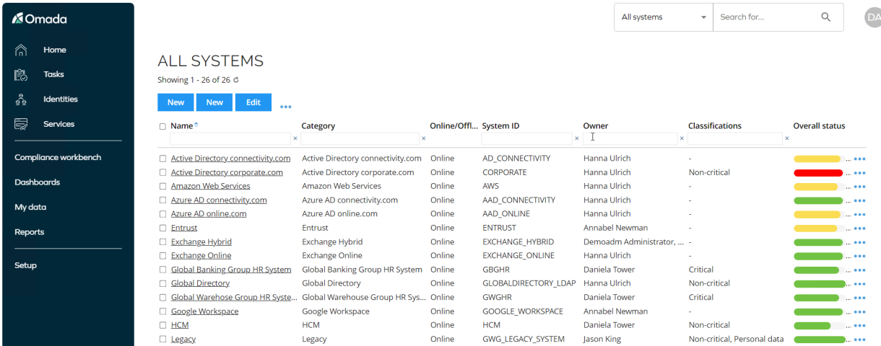The width and height of the screenshot is (881, 346).
Task: Check the Global Directory row checkbox
Action: (x=162, y=283)
